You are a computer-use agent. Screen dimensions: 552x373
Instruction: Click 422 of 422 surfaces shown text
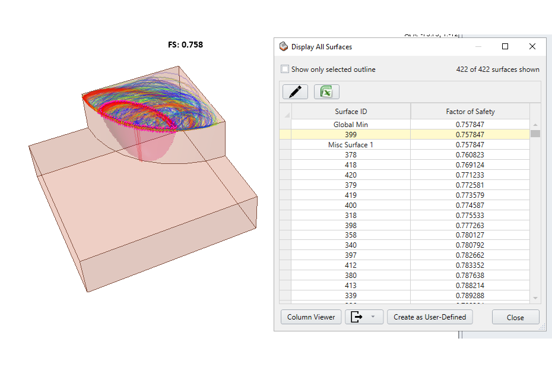point(498,69)
